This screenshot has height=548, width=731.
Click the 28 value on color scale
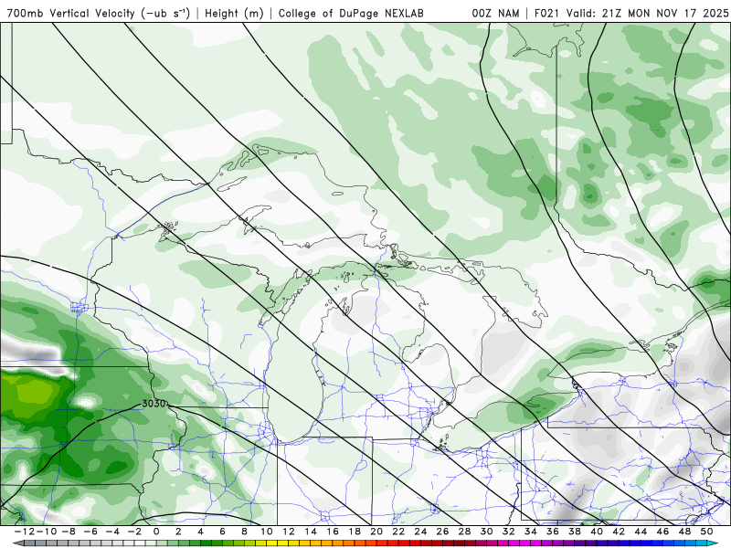pyautogui.click(x=464, y=532)
